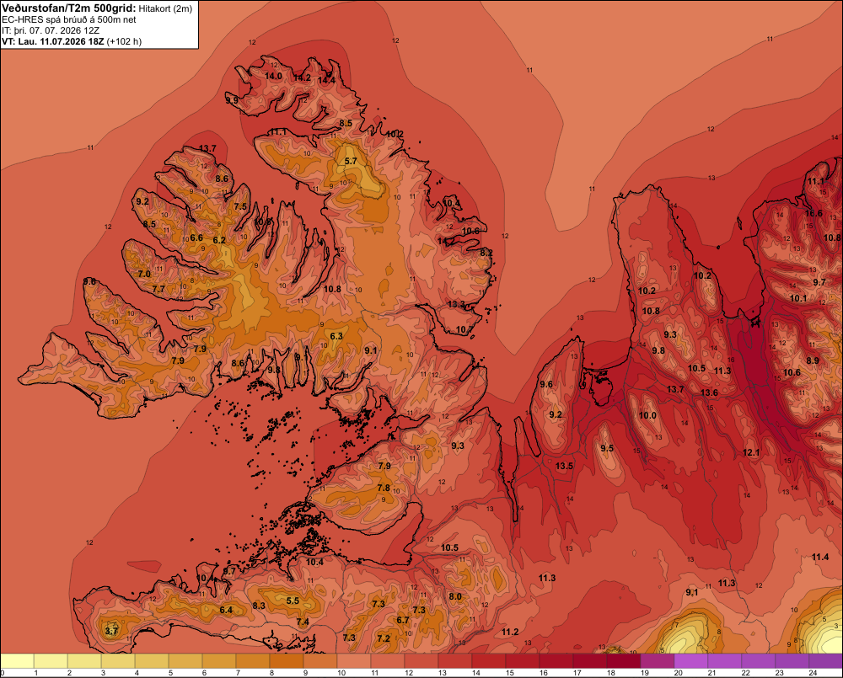Click the 14.0 temperature value on the map
The height and width of the screenshot is (678, 843).
pos(273,76)
